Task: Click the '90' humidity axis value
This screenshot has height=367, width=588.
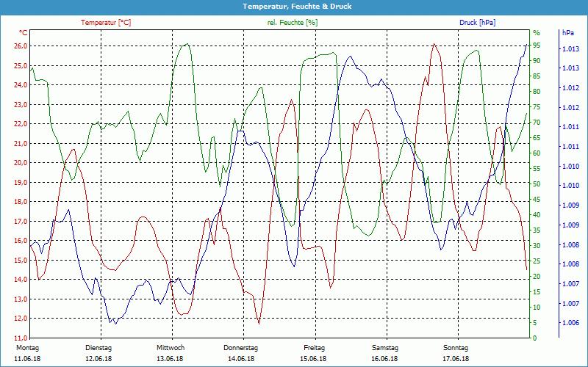Action: (537, 61)
